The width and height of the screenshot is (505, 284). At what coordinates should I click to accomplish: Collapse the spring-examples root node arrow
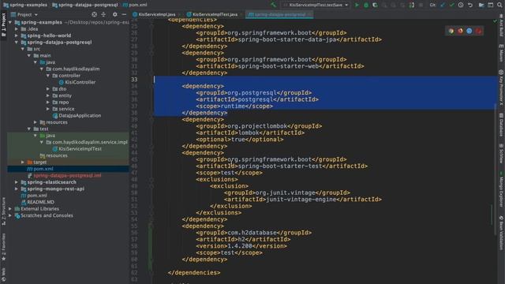(x=10, y=22)
